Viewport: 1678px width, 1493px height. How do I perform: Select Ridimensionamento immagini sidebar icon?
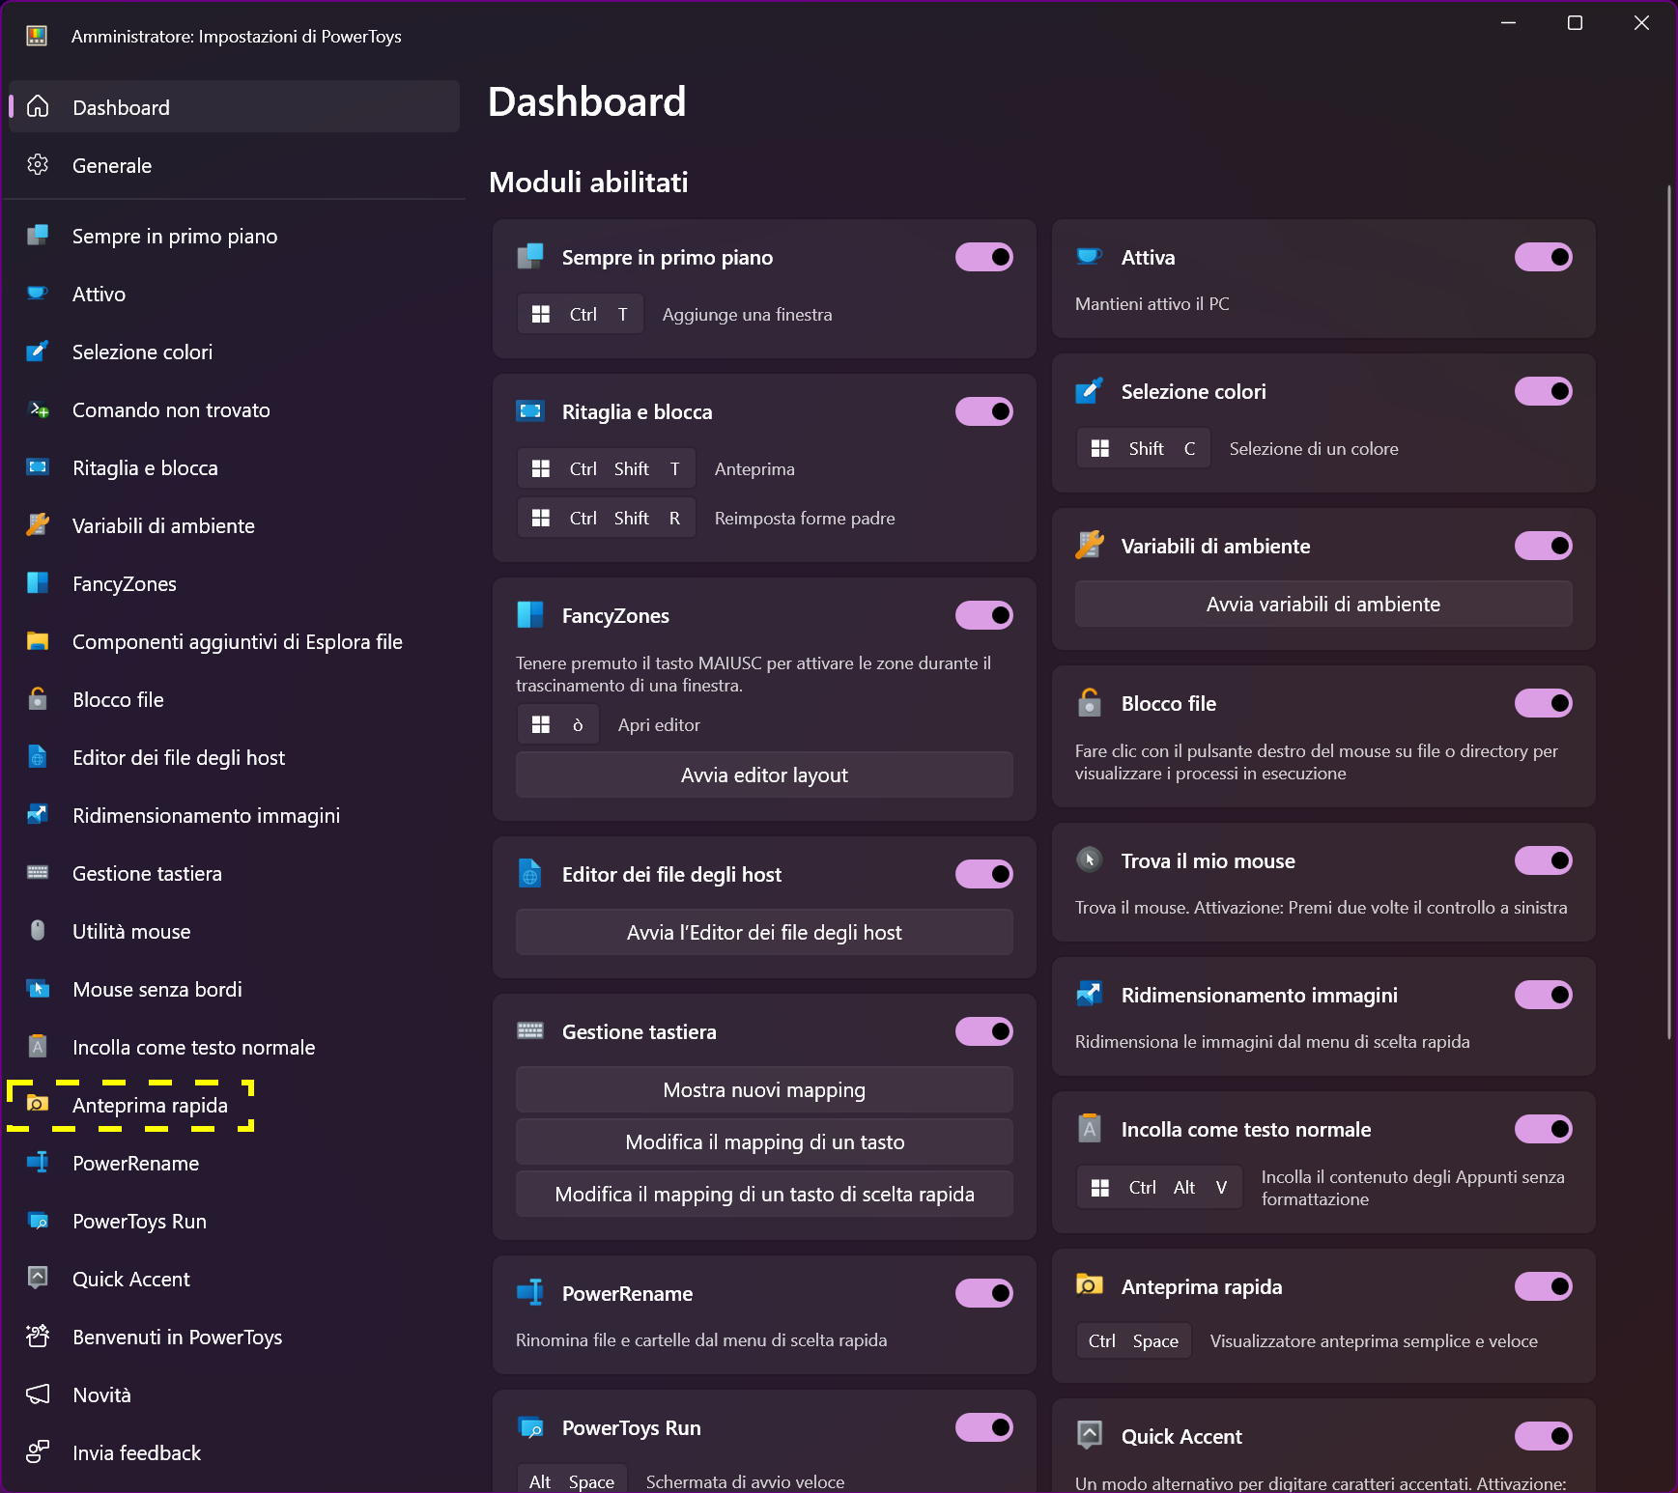point(38,815)
